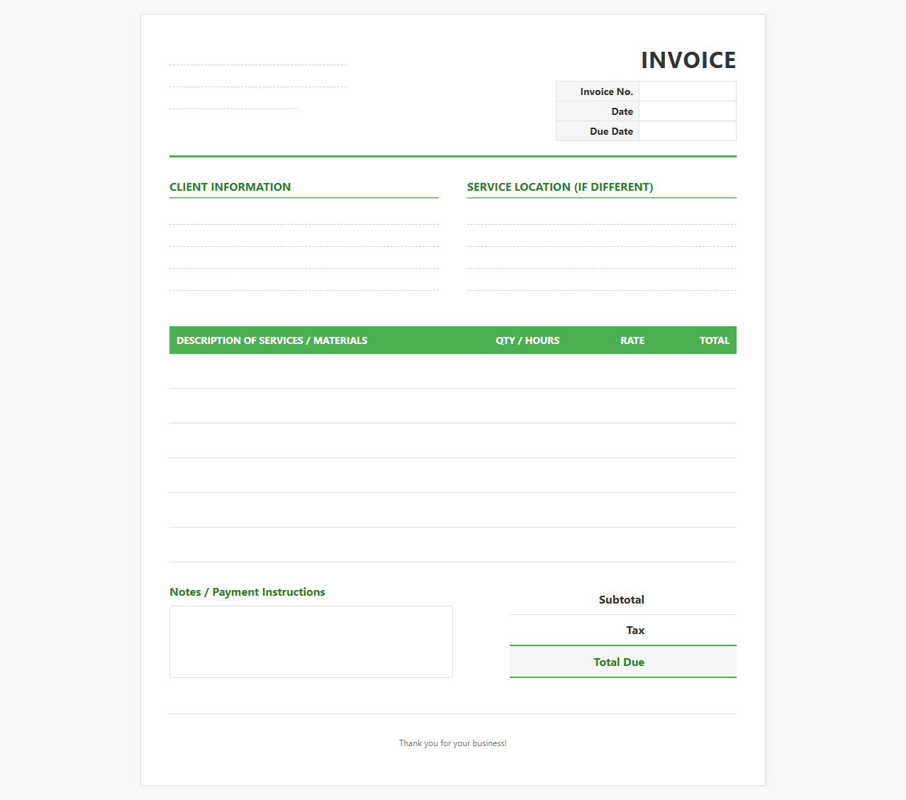Viewport: 906px width, 800px height.
Task: Click the QTY / HOURS column header
Action: pyautogui.click(x=527, y=340)
